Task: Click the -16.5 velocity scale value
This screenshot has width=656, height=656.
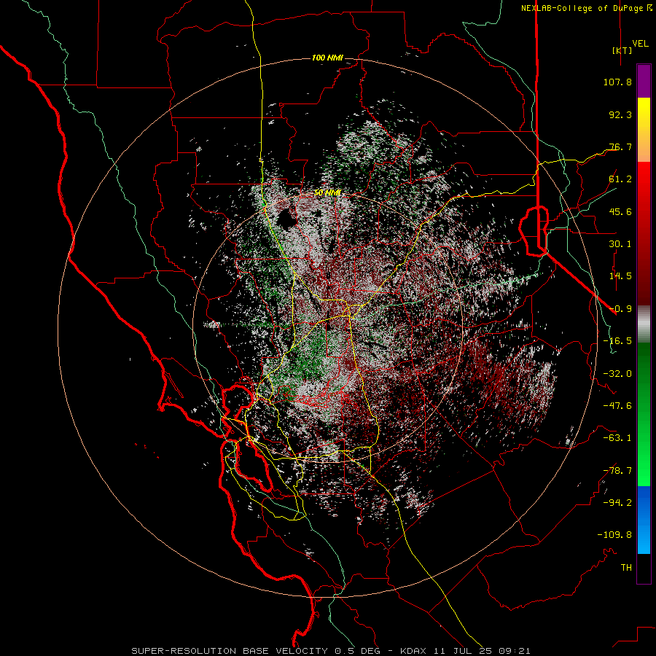Action: (617, 341)
